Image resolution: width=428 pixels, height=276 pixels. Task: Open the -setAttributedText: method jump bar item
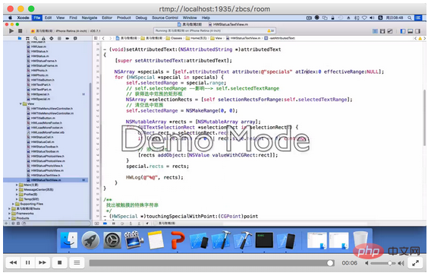point(279,38)
